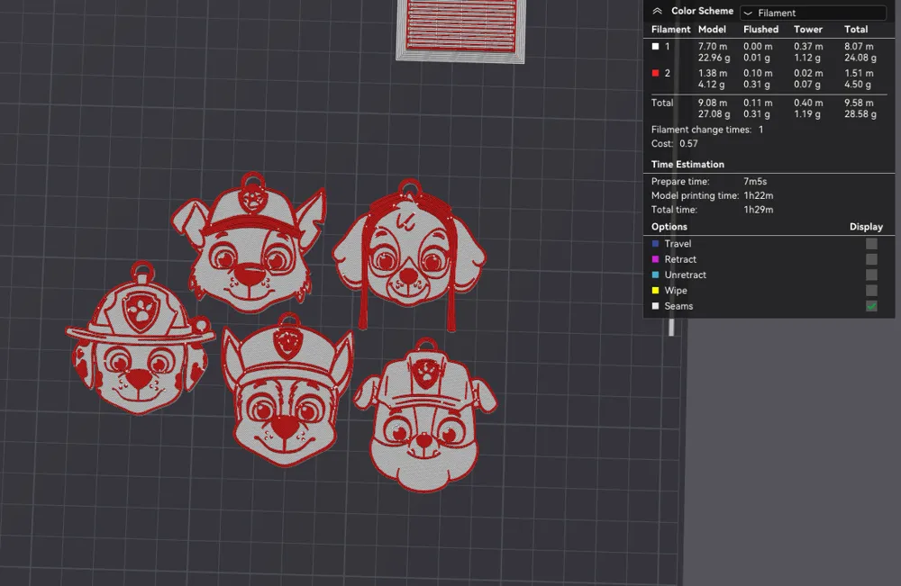901x586 pixels.
Task: Click the prime tower on the plate
Action: [460, 29]
